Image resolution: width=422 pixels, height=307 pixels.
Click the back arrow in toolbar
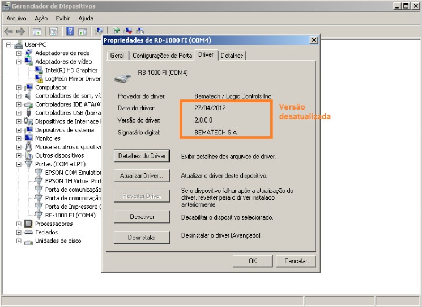click(8, 31)
